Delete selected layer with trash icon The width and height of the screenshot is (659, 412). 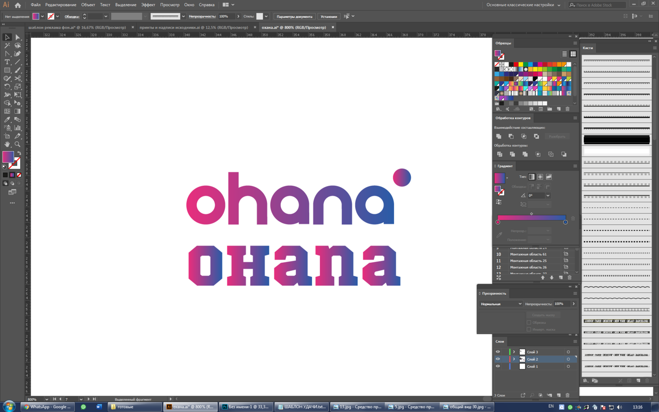click(x=568, y=395)
